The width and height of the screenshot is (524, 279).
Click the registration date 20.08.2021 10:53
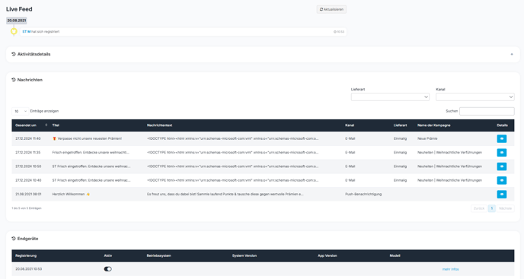[29, 269]
